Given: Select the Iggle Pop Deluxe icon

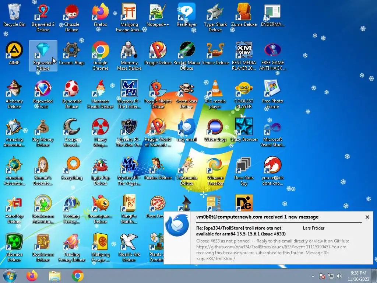Looking at the screenshot, I should (101, 171).
